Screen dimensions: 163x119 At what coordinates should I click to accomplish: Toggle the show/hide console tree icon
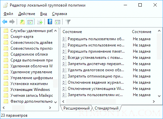click(30, 22)
